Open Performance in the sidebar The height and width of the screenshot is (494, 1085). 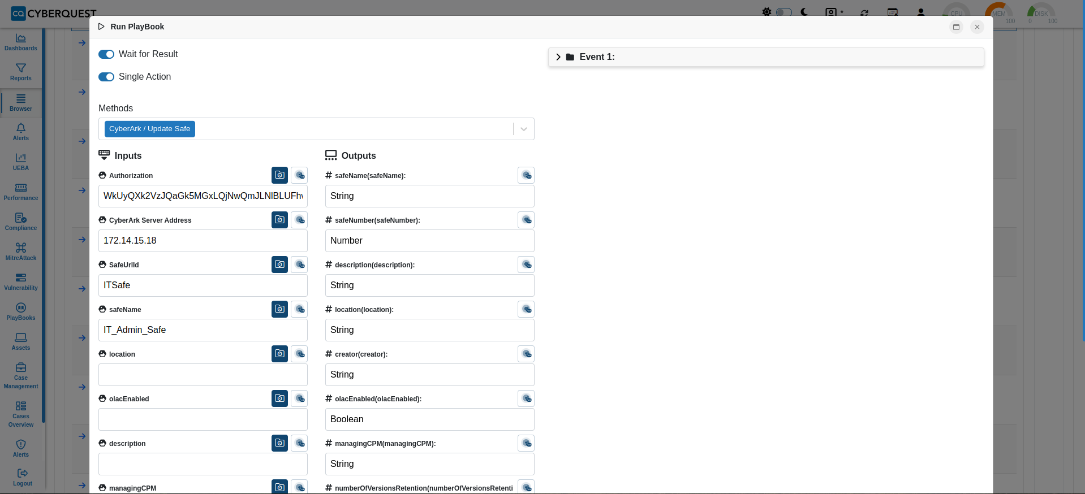click(x=21, y=192)
